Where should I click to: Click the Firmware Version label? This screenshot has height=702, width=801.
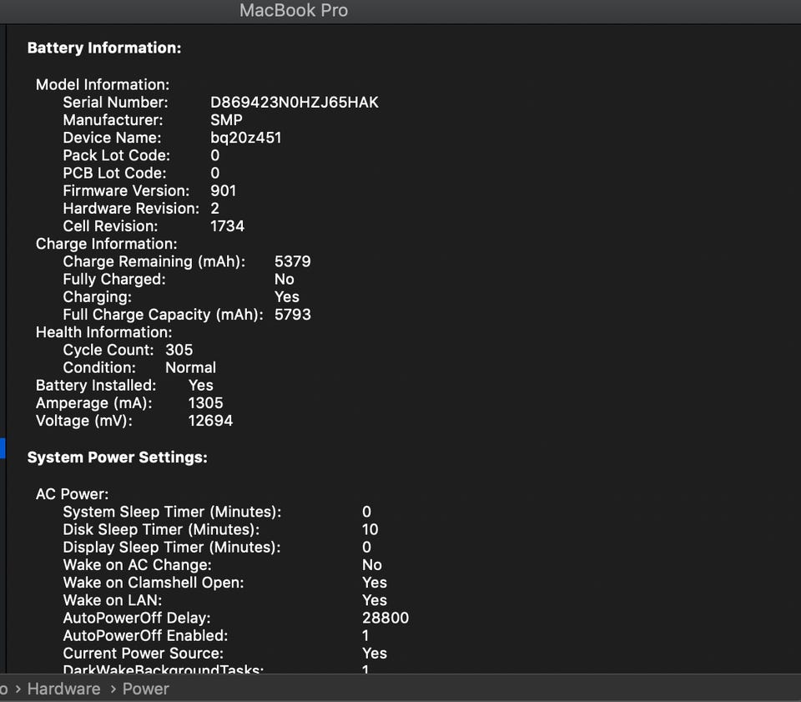pyautogui.click(x=126, y=191)
